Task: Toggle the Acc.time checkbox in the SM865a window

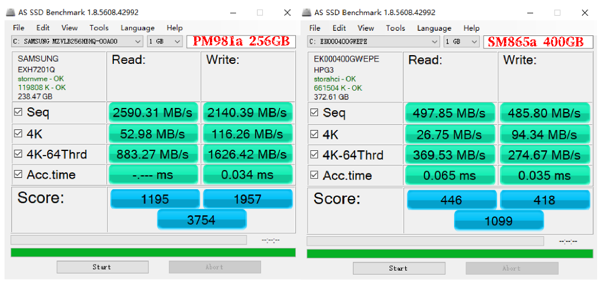Action: pyautogui.click(x=314, y=175)
